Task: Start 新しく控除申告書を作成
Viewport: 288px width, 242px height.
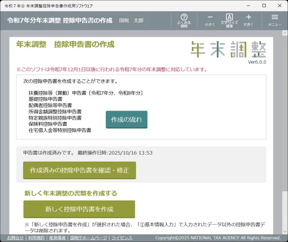Action: (x=79, y=209)
